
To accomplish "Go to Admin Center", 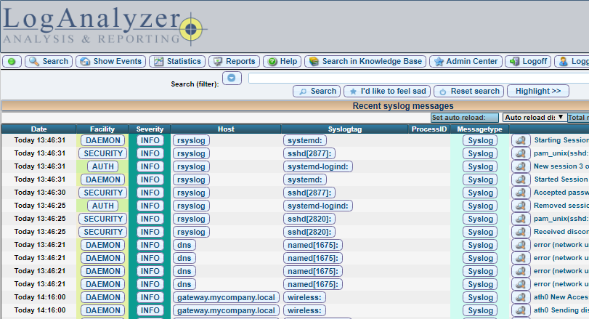I will [x=466, y=61].
